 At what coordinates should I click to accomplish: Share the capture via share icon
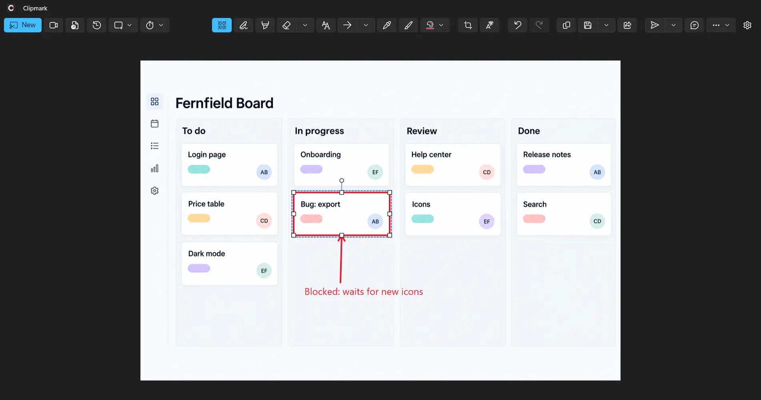[x=627, y=25]
